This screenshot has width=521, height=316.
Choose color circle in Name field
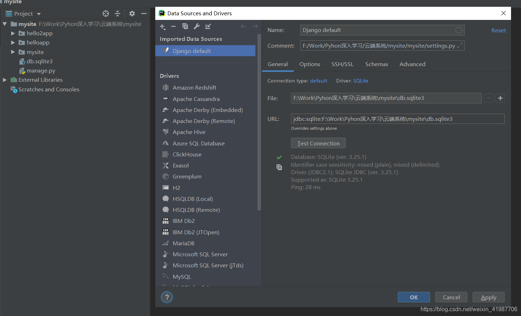(x=459, y=30)
